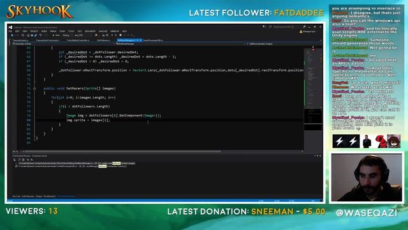This screenshot has height=230, width=408.
Task: Open the editor zoom percentage dropdown
Action: pyautogui.click(x=15, y=151)
